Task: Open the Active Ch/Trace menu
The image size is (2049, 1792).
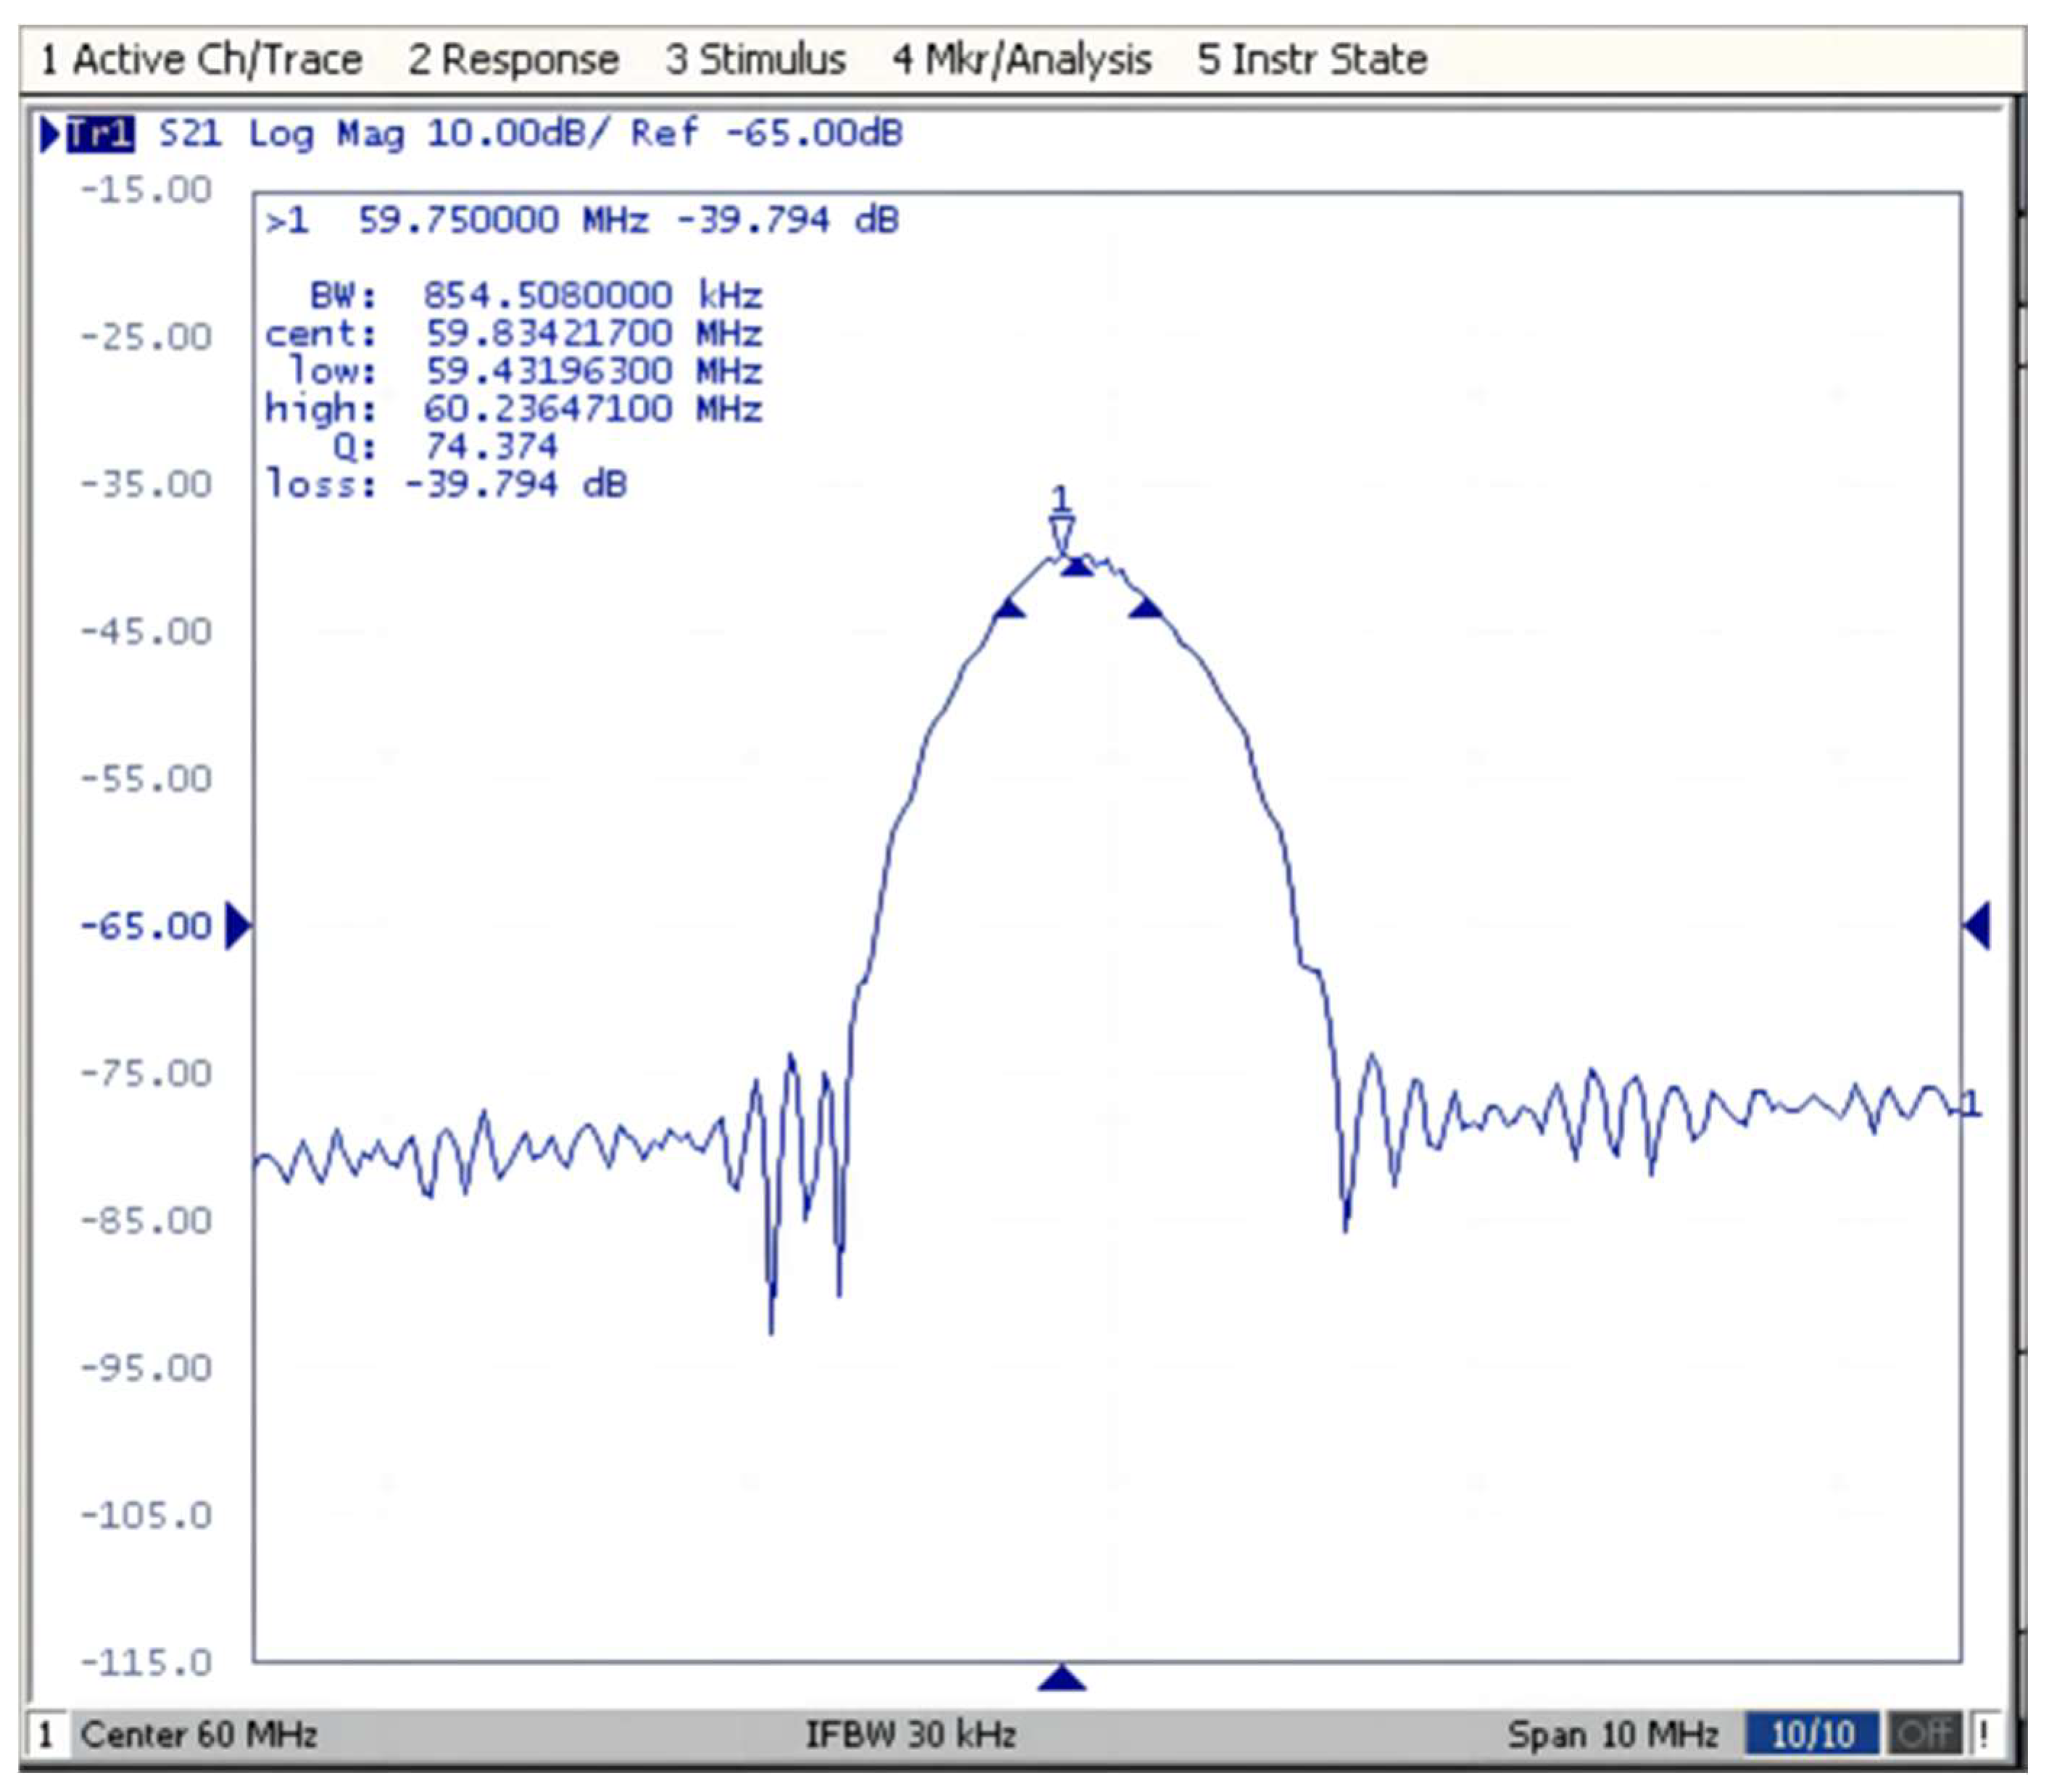Action: pos(201,60)
